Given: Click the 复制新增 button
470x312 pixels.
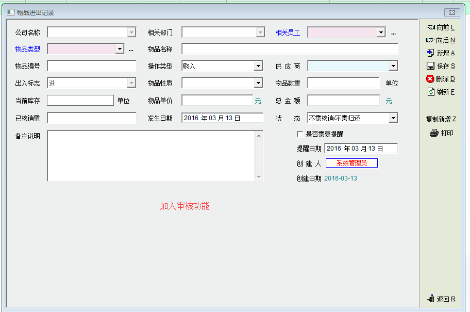Looking at the screenshot, I should point(441,119).
